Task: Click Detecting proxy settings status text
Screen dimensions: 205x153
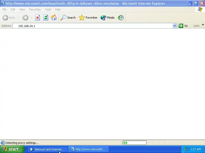Action: tap(22, 143)
